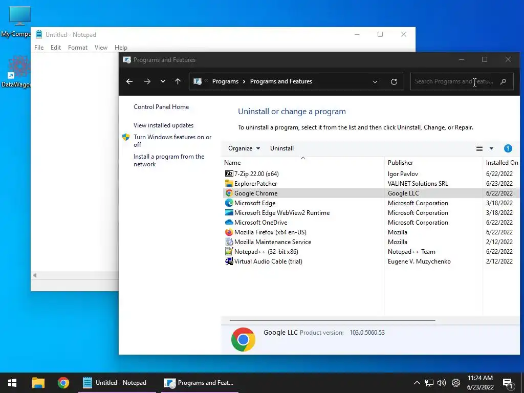Open Notepad's Help menu

(121, 48)
